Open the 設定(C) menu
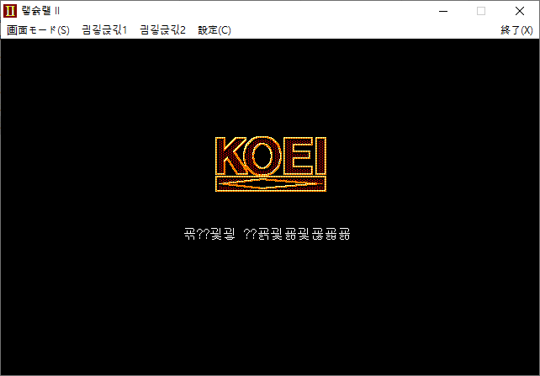The width and height of the screenshot is (540, 376). [214, 30]
